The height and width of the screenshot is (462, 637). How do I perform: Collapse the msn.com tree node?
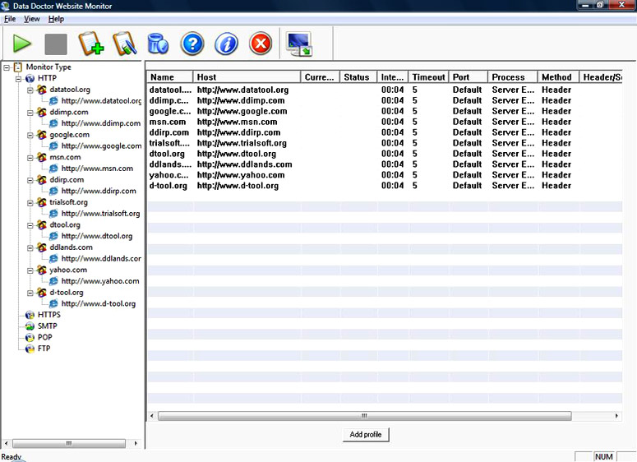30,158
